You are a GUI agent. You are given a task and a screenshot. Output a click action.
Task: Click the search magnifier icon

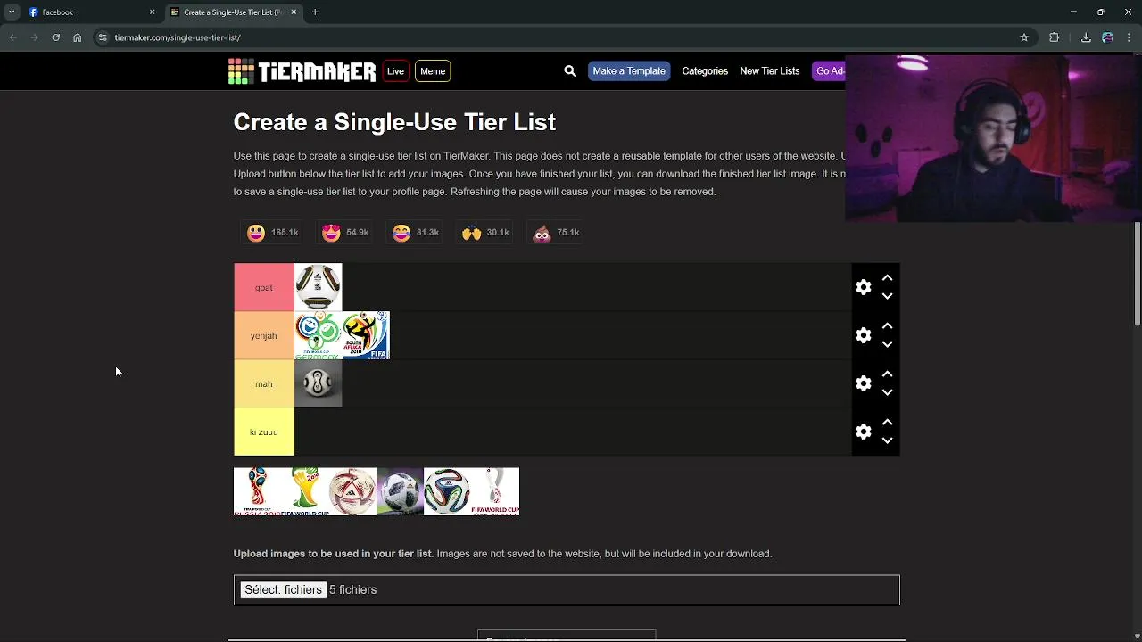(570, 71)
